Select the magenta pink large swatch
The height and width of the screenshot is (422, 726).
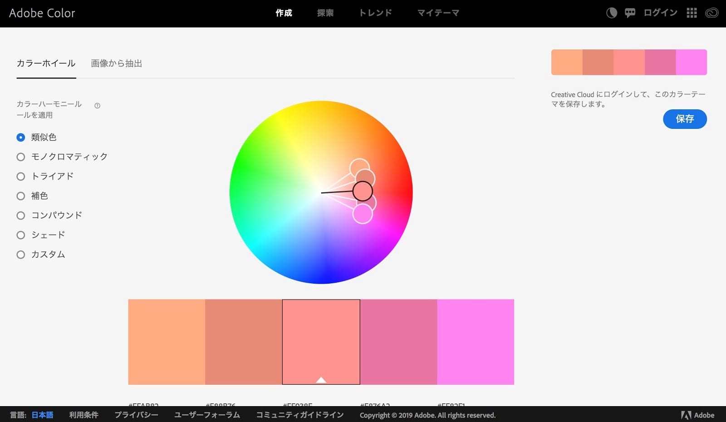click(x=476, y=342)
